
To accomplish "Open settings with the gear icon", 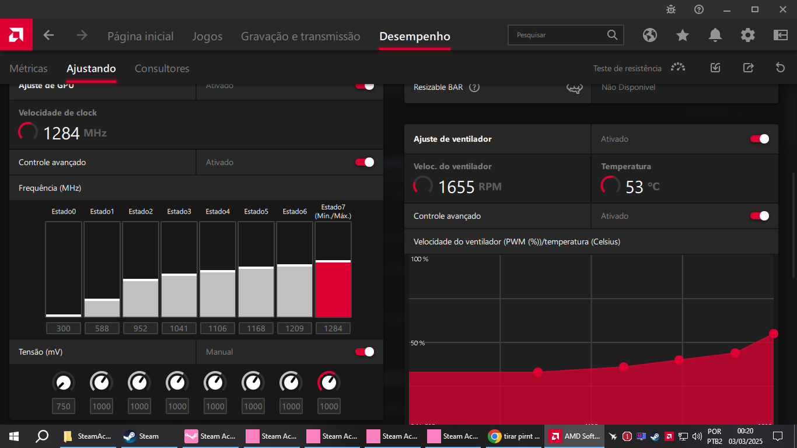I will point(748,35).
